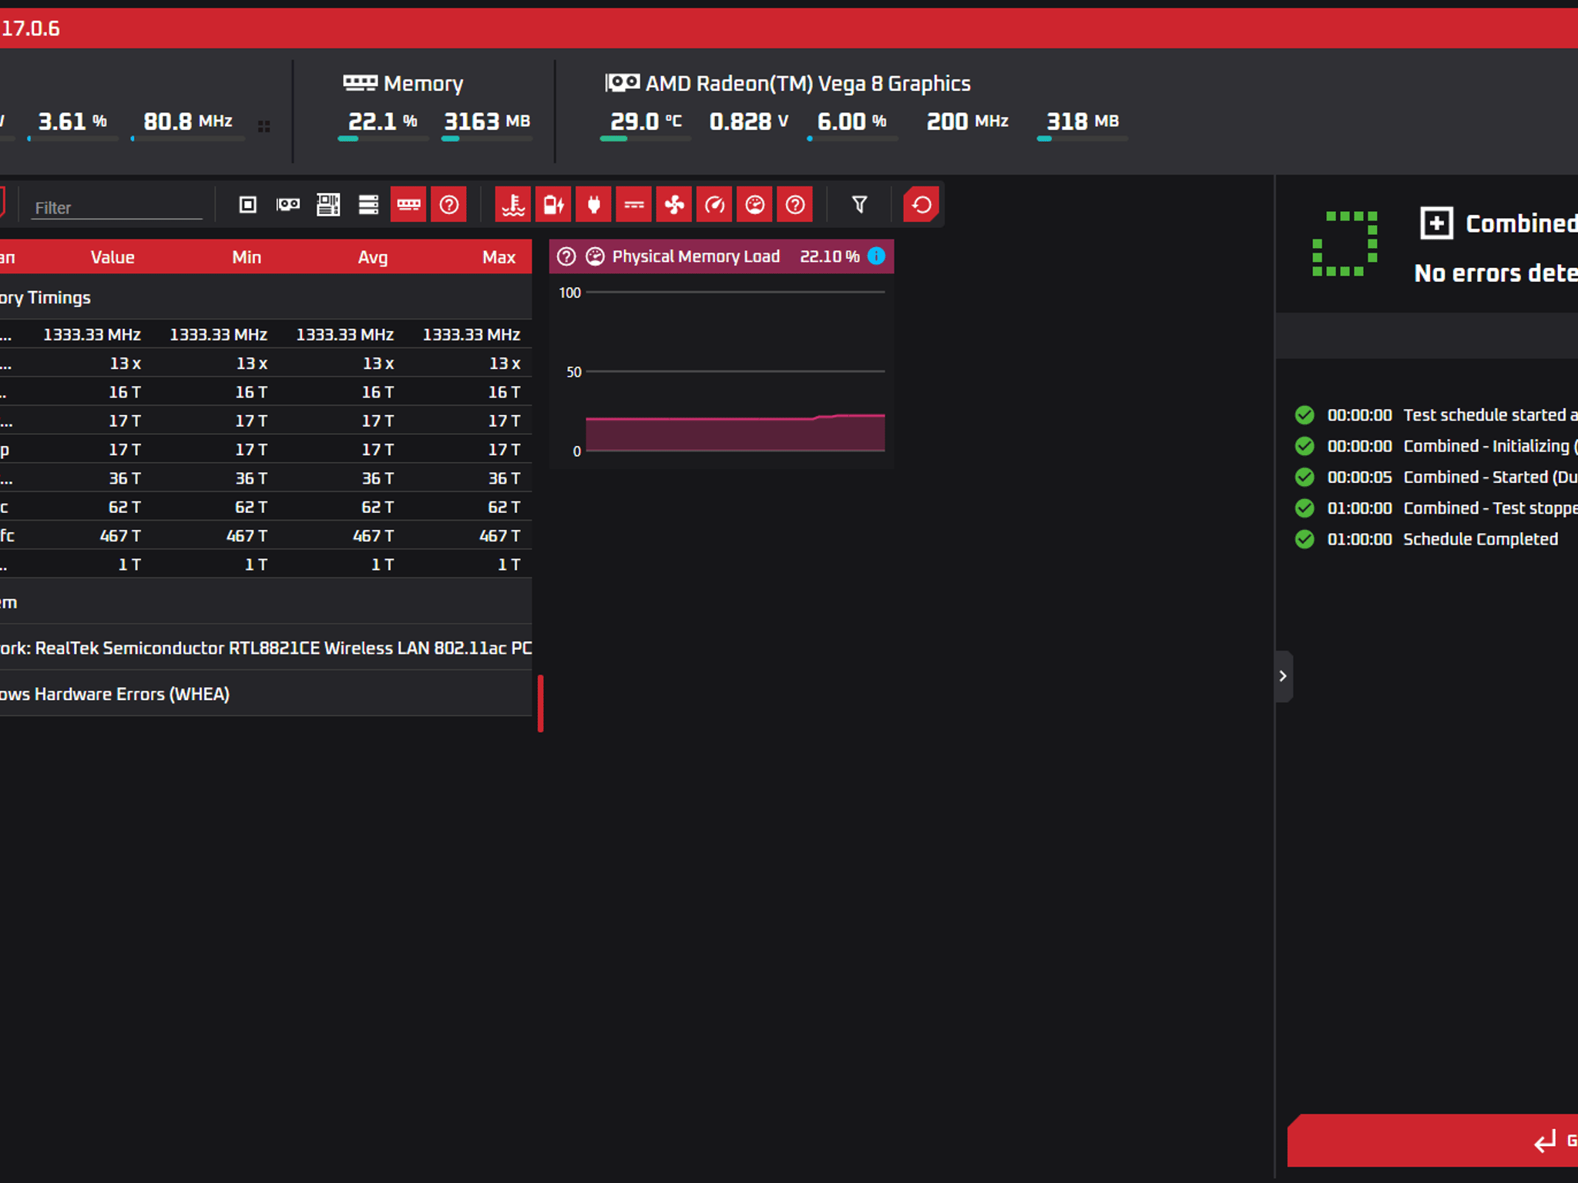This screenshot has height=1183, width=1578.
Task: Expand the section ending in 'em'
Action: 266,602
